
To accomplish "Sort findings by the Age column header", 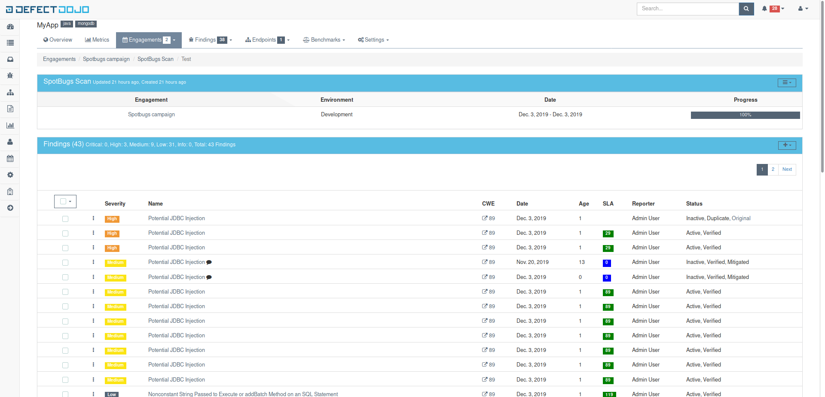I will click(x=584, y=204).
